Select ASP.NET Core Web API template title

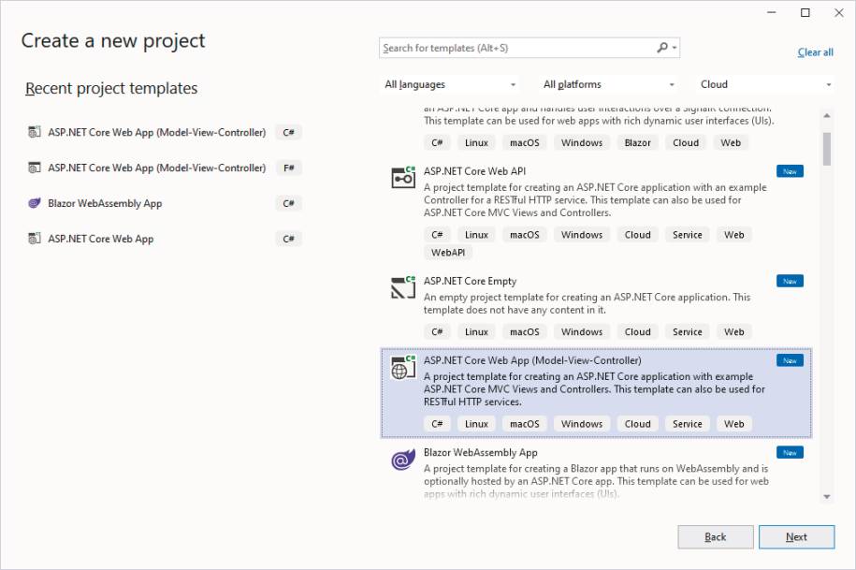(474, 171)
